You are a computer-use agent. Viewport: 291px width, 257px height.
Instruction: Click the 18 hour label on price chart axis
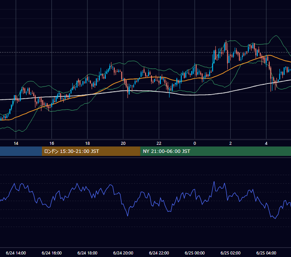click(87, 143)
